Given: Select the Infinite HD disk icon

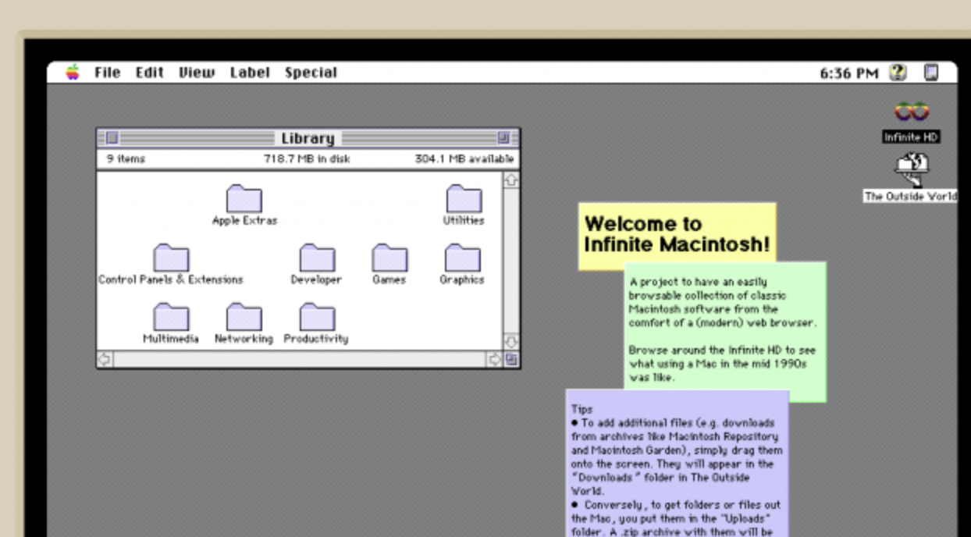Looking at the screenshot, I should (x=911, y=112).
